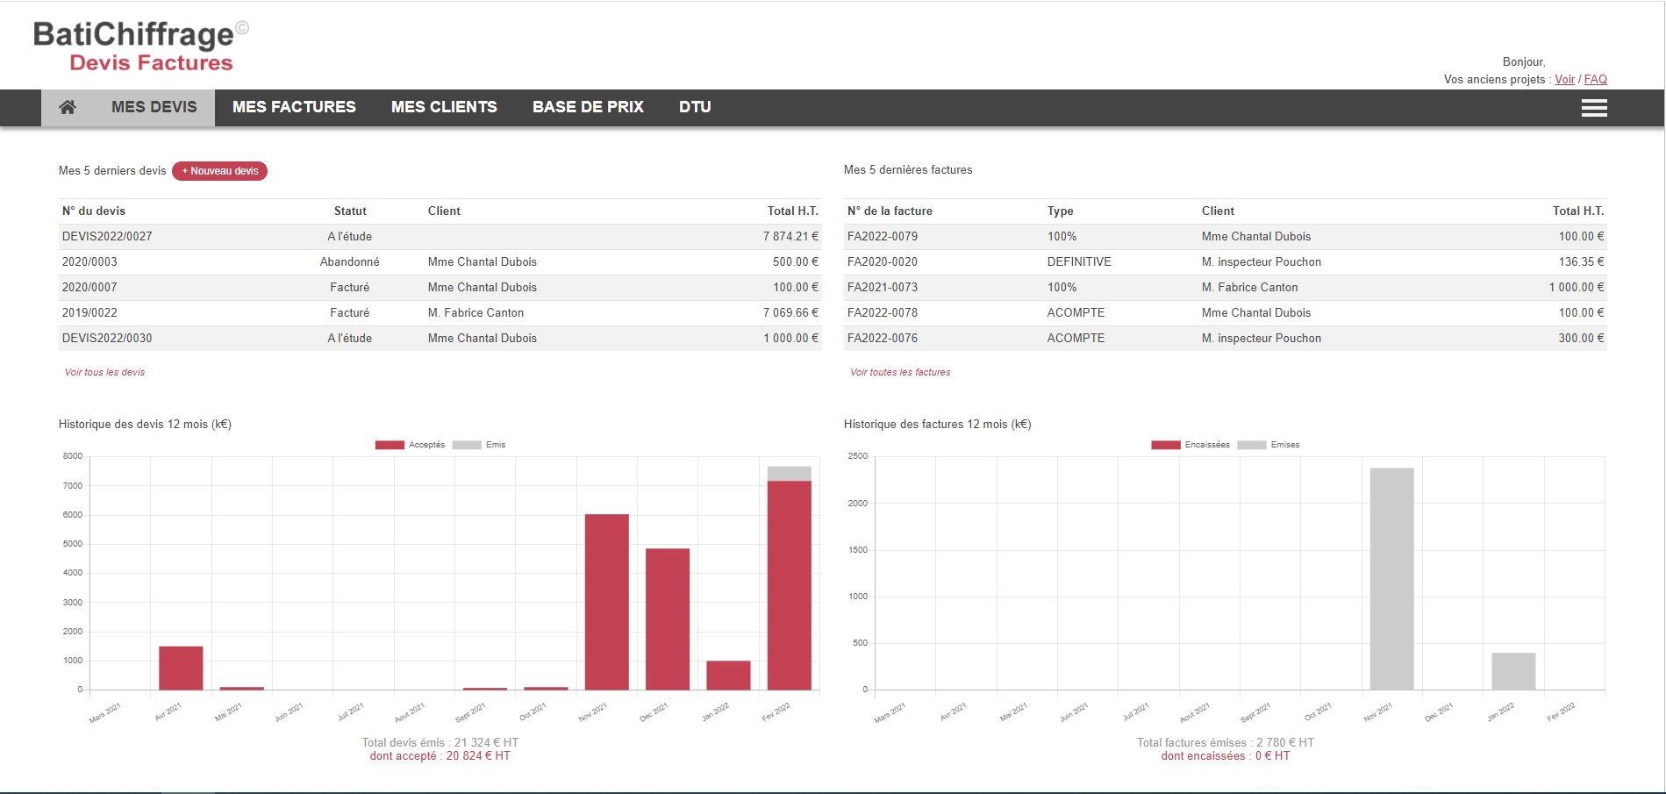Open the MES FACTURES tab

tap(294, 107)
